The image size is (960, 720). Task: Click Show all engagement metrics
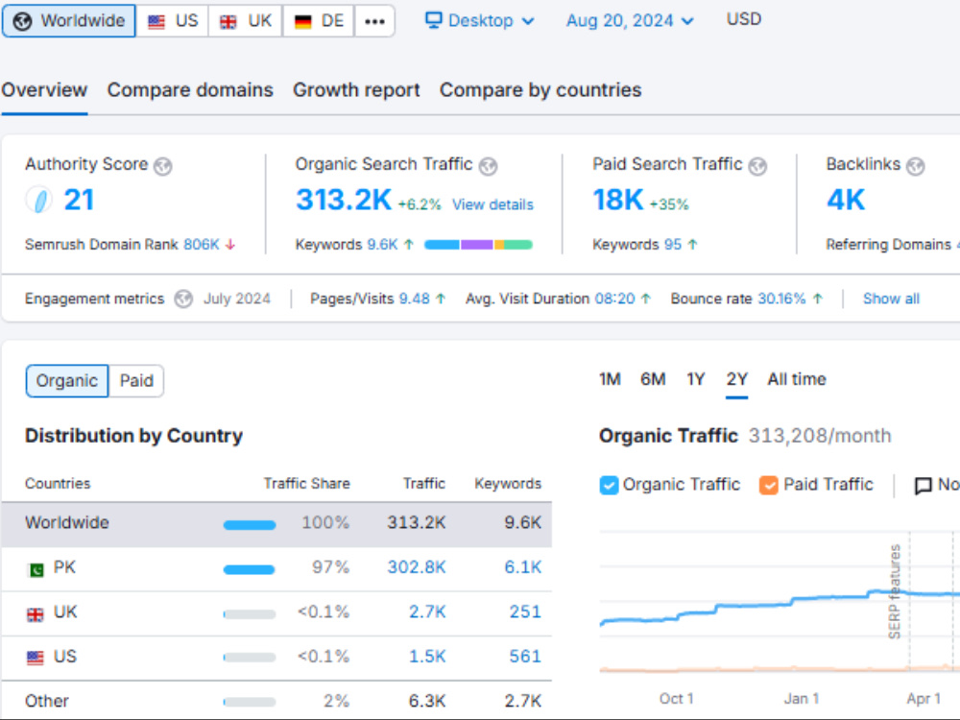(x=892, y=299)
